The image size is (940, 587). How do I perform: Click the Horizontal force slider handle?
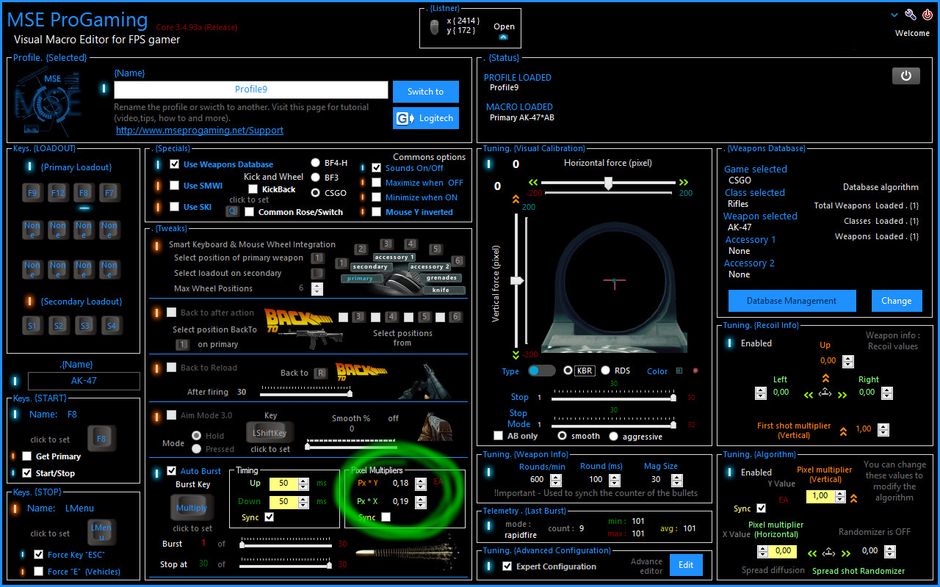[x=608, y=183]
